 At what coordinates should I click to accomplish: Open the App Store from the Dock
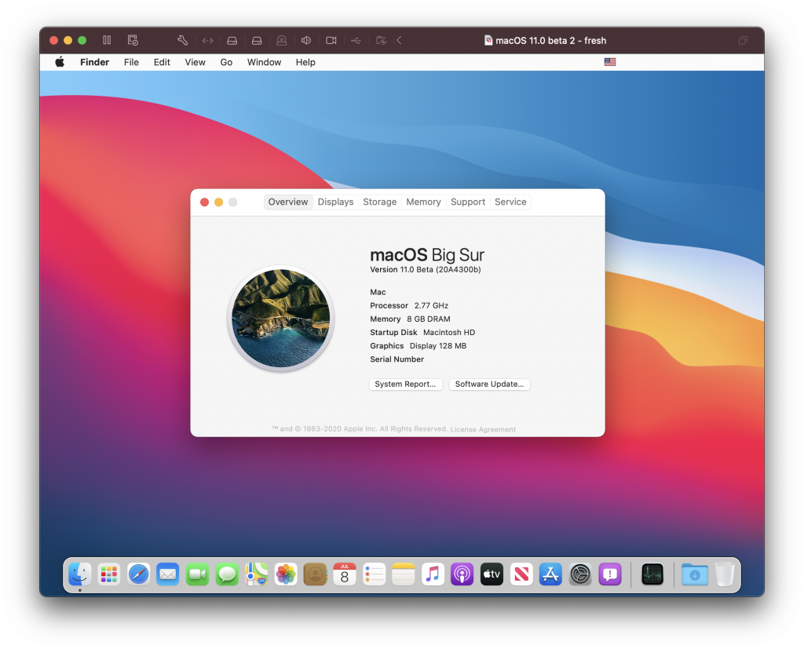550,574
